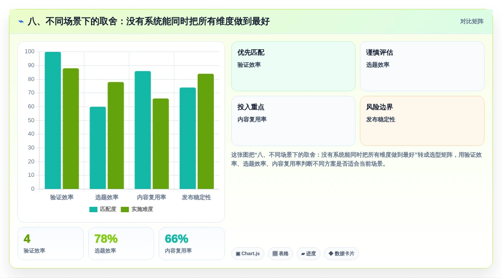Click the green 实施难度 bar for 内容复用率
502x278 pixels.
tap(161, 144)
